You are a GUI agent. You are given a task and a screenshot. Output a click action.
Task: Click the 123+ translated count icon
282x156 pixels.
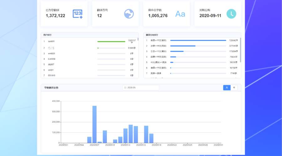[77, 14]
